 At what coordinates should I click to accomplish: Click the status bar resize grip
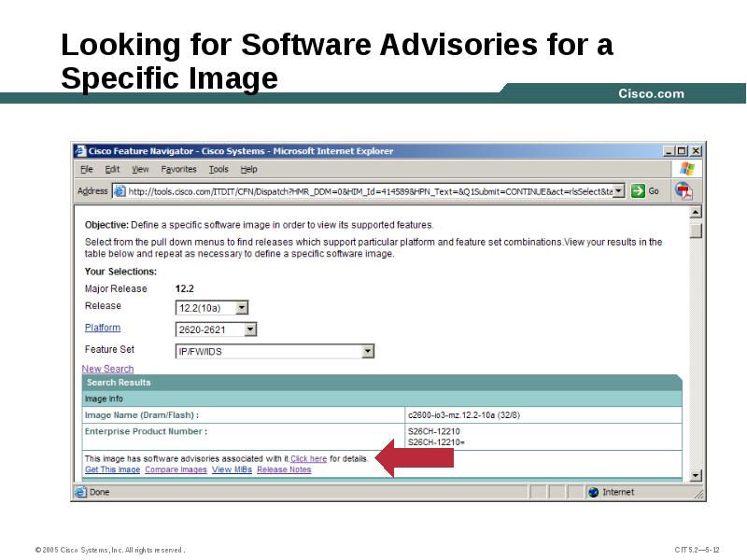pos(698,495)
